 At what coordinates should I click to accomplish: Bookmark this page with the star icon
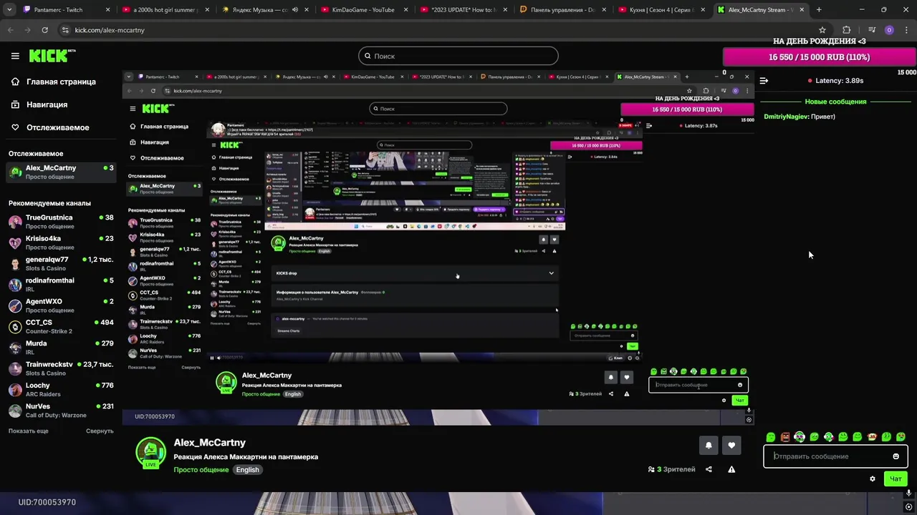[x=822, y=30]
